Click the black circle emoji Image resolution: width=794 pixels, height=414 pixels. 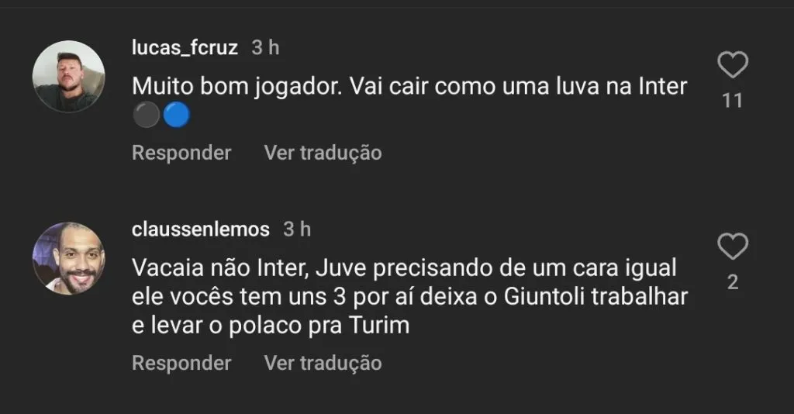click(x=147, y=116)
